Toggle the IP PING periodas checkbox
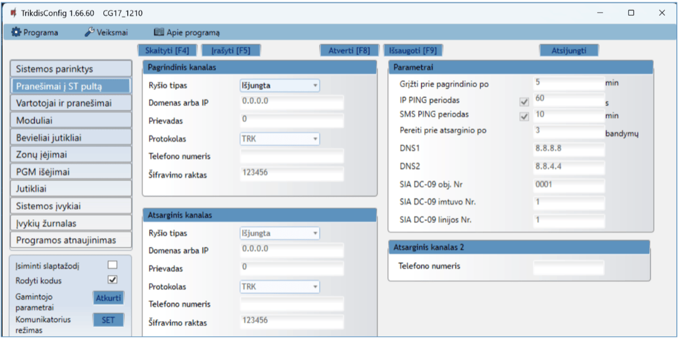This screenshot has height=339, width=678. click(x=524, y=102)
